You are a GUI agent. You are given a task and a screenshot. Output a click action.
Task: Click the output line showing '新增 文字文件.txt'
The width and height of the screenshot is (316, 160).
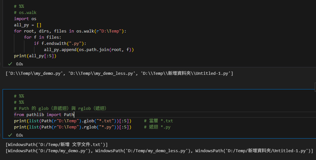coord(57,144)
